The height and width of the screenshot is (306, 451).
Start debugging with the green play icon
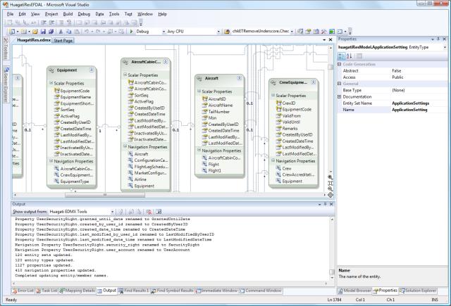(132, 31)
